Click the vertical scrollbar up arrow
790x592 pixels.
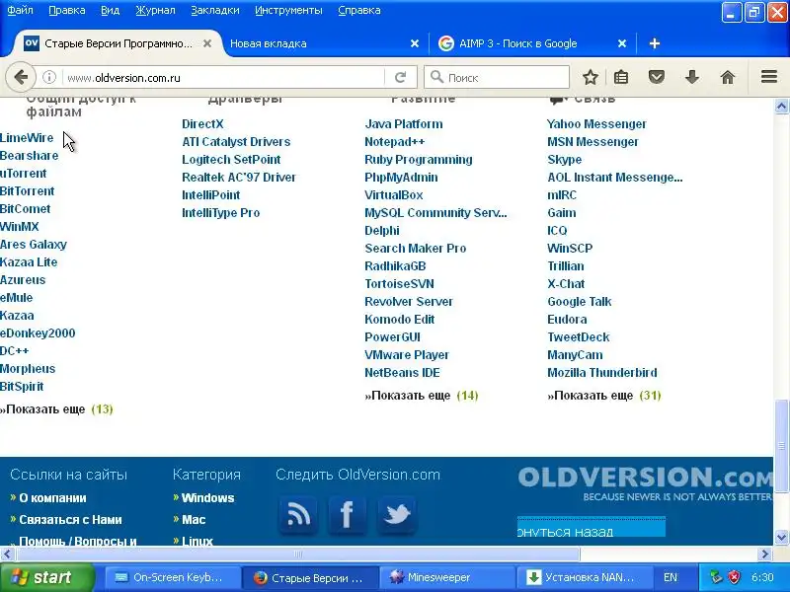[x=781, y=107]
